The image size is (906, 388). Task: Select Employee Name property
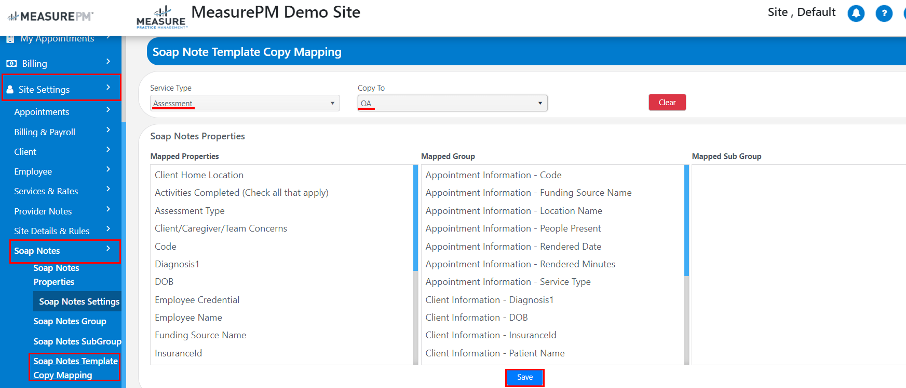point(188,318)
